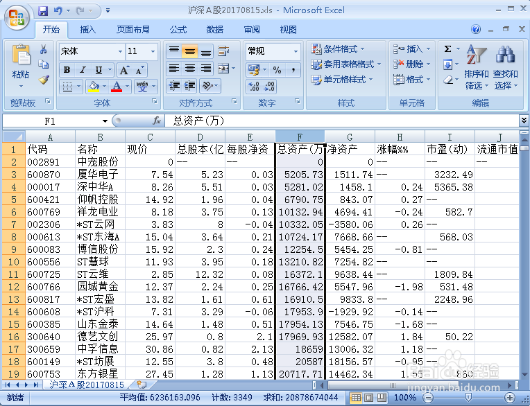Switch to the 页面布局 tab
Image resolution: width=530 pixels, height=406 pixels.
pos(132,30)
